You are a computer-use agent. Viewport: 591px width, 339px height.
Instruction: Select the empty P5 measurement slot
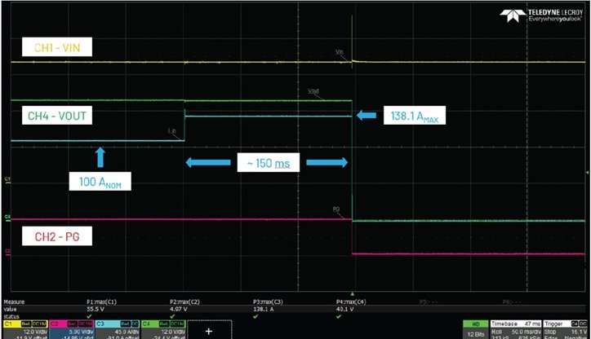(x=429, y=302)
